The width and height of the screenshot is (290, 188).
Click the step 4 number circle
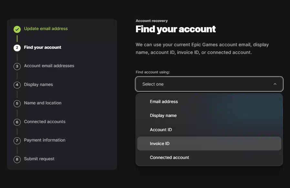coord(17,85)
